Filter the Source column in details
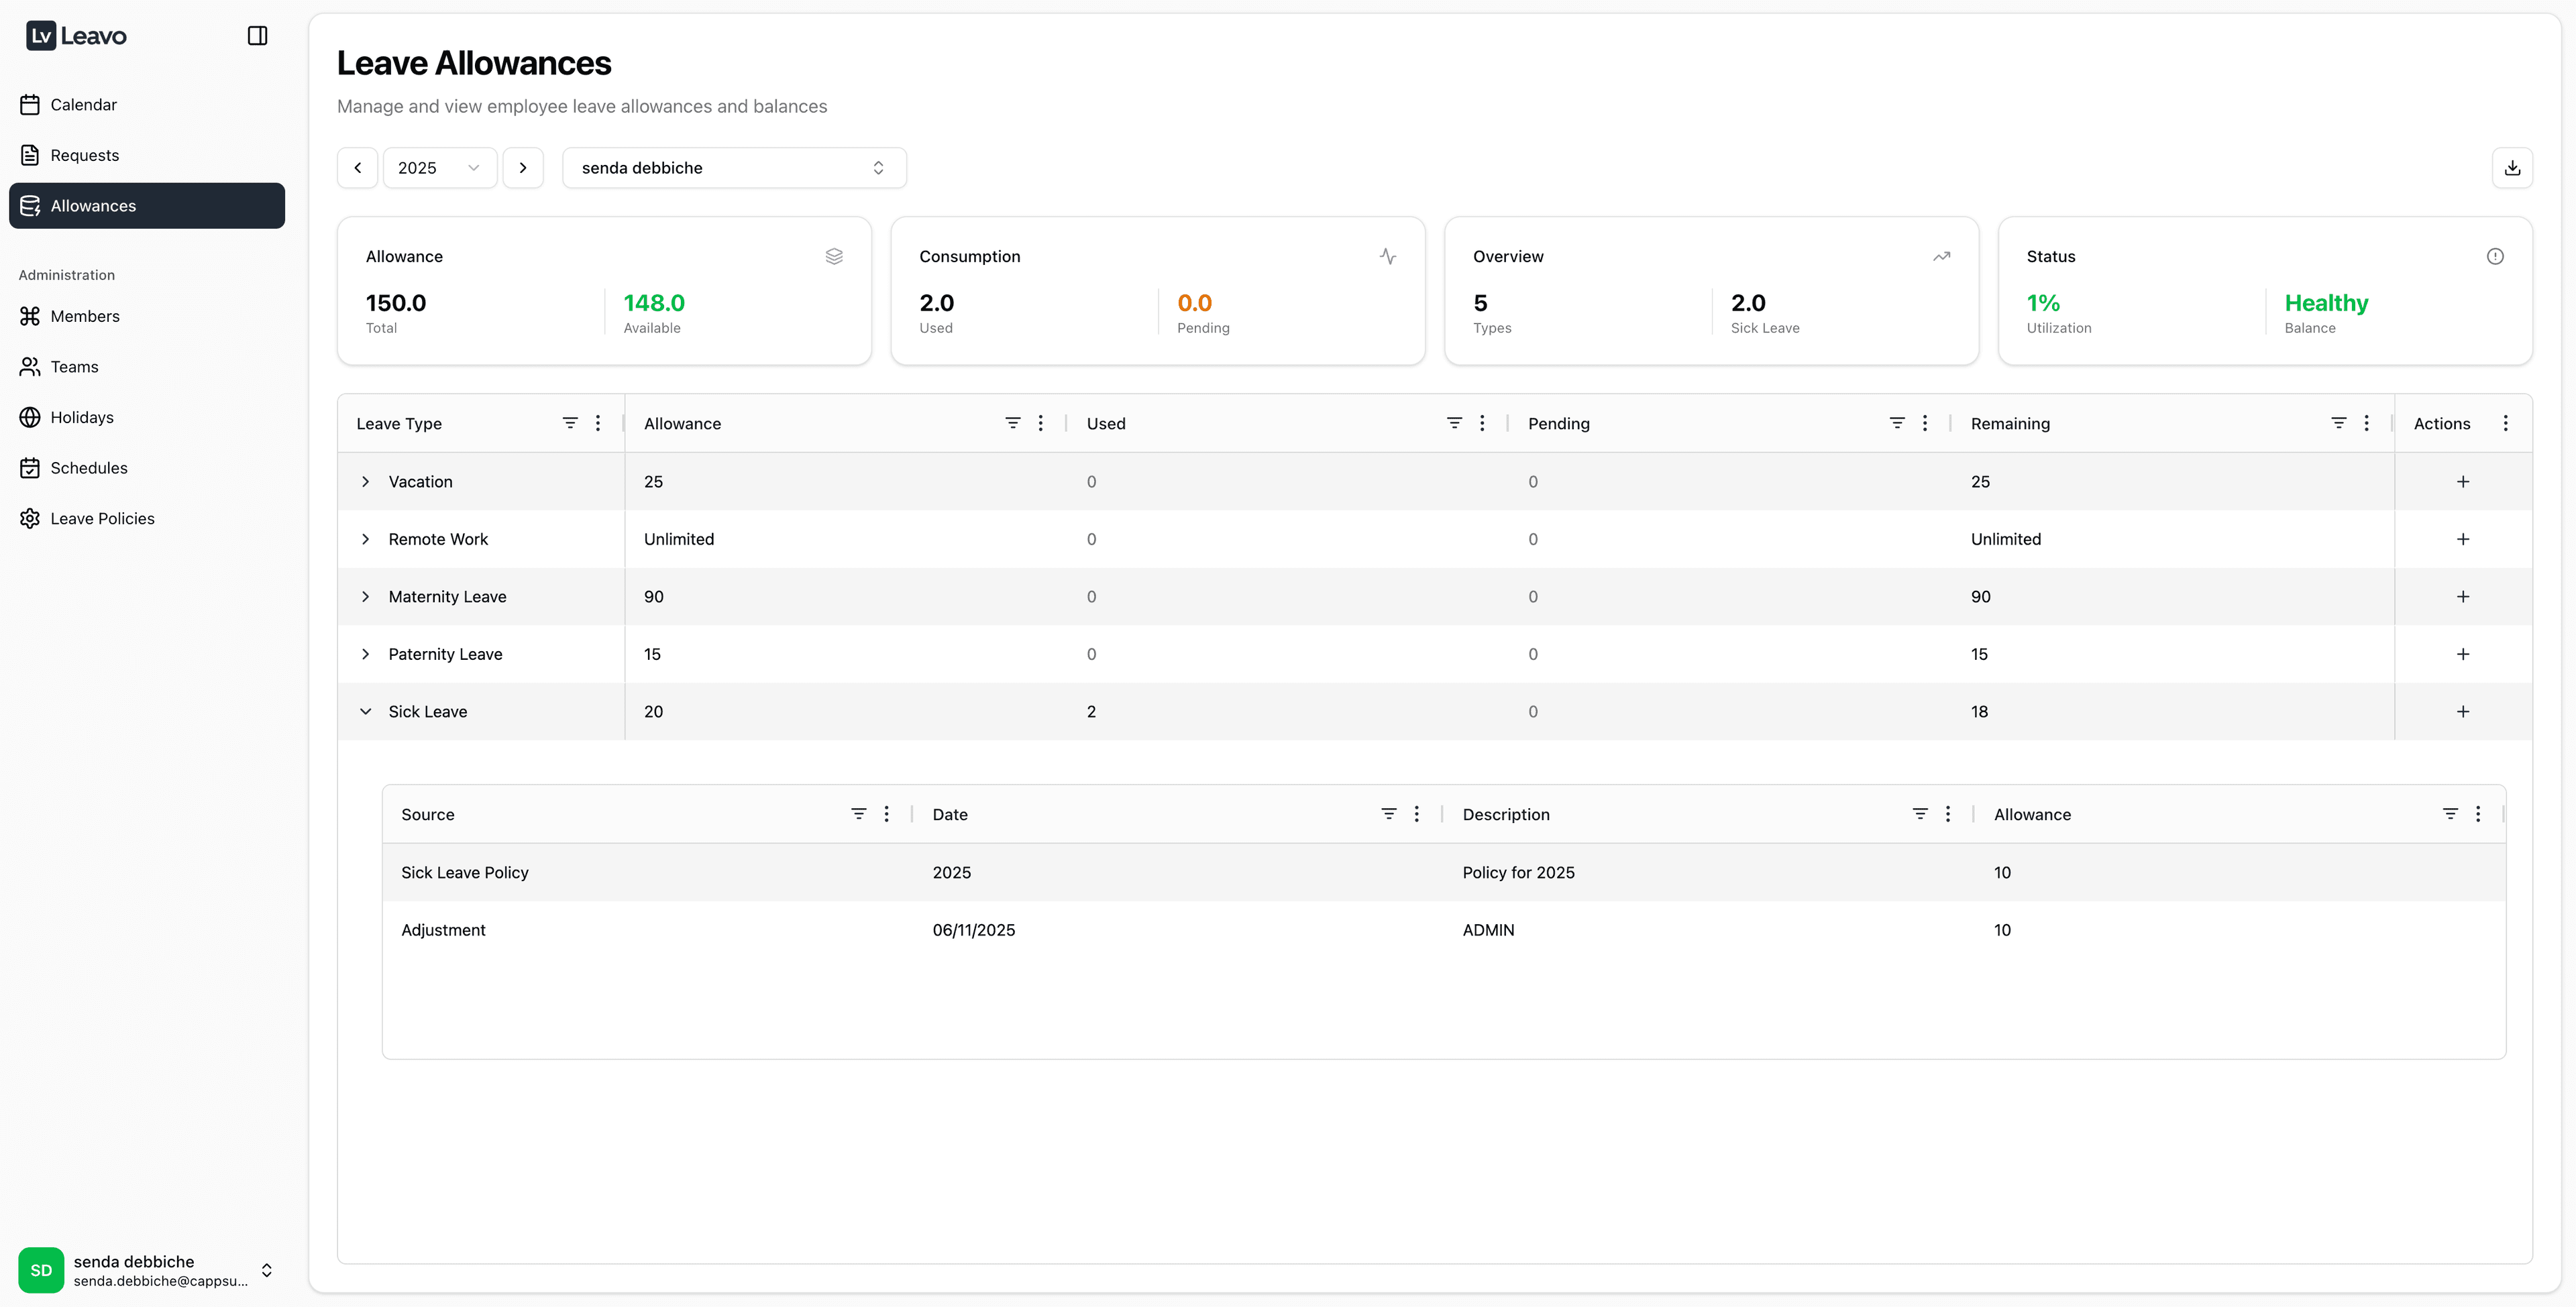 pyautogui.click(x=858, y=814)
